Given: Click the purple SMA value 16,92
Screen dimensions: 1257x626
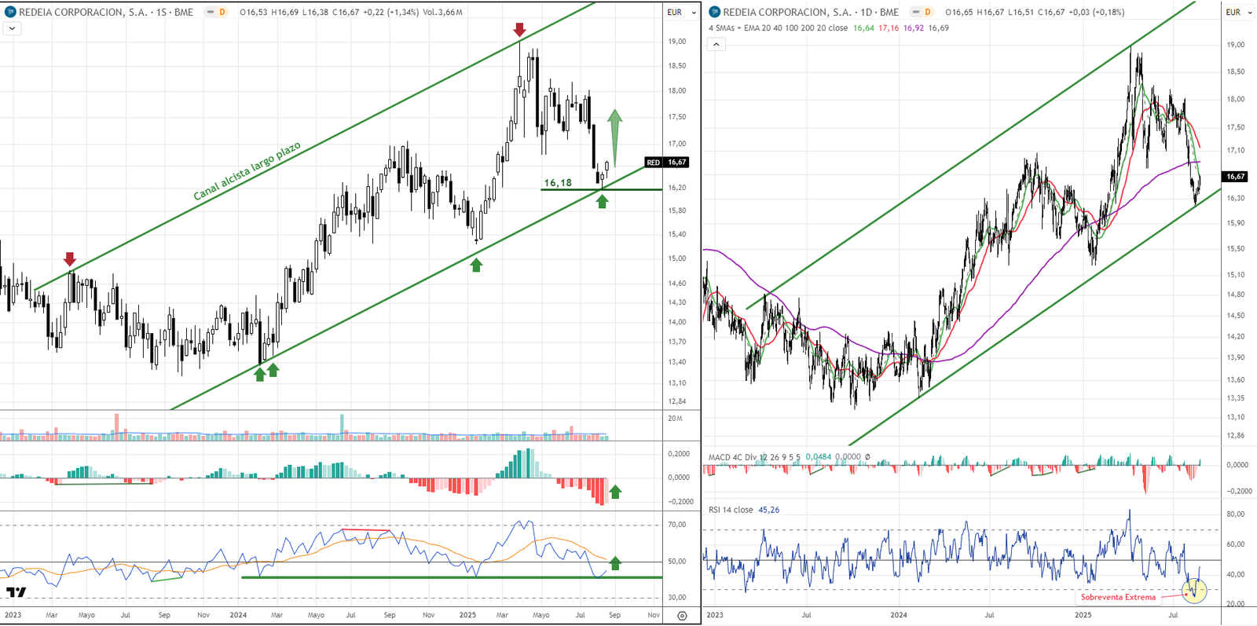Looking at the screenshot, I should pyautogui.click(x=914, y=28).
